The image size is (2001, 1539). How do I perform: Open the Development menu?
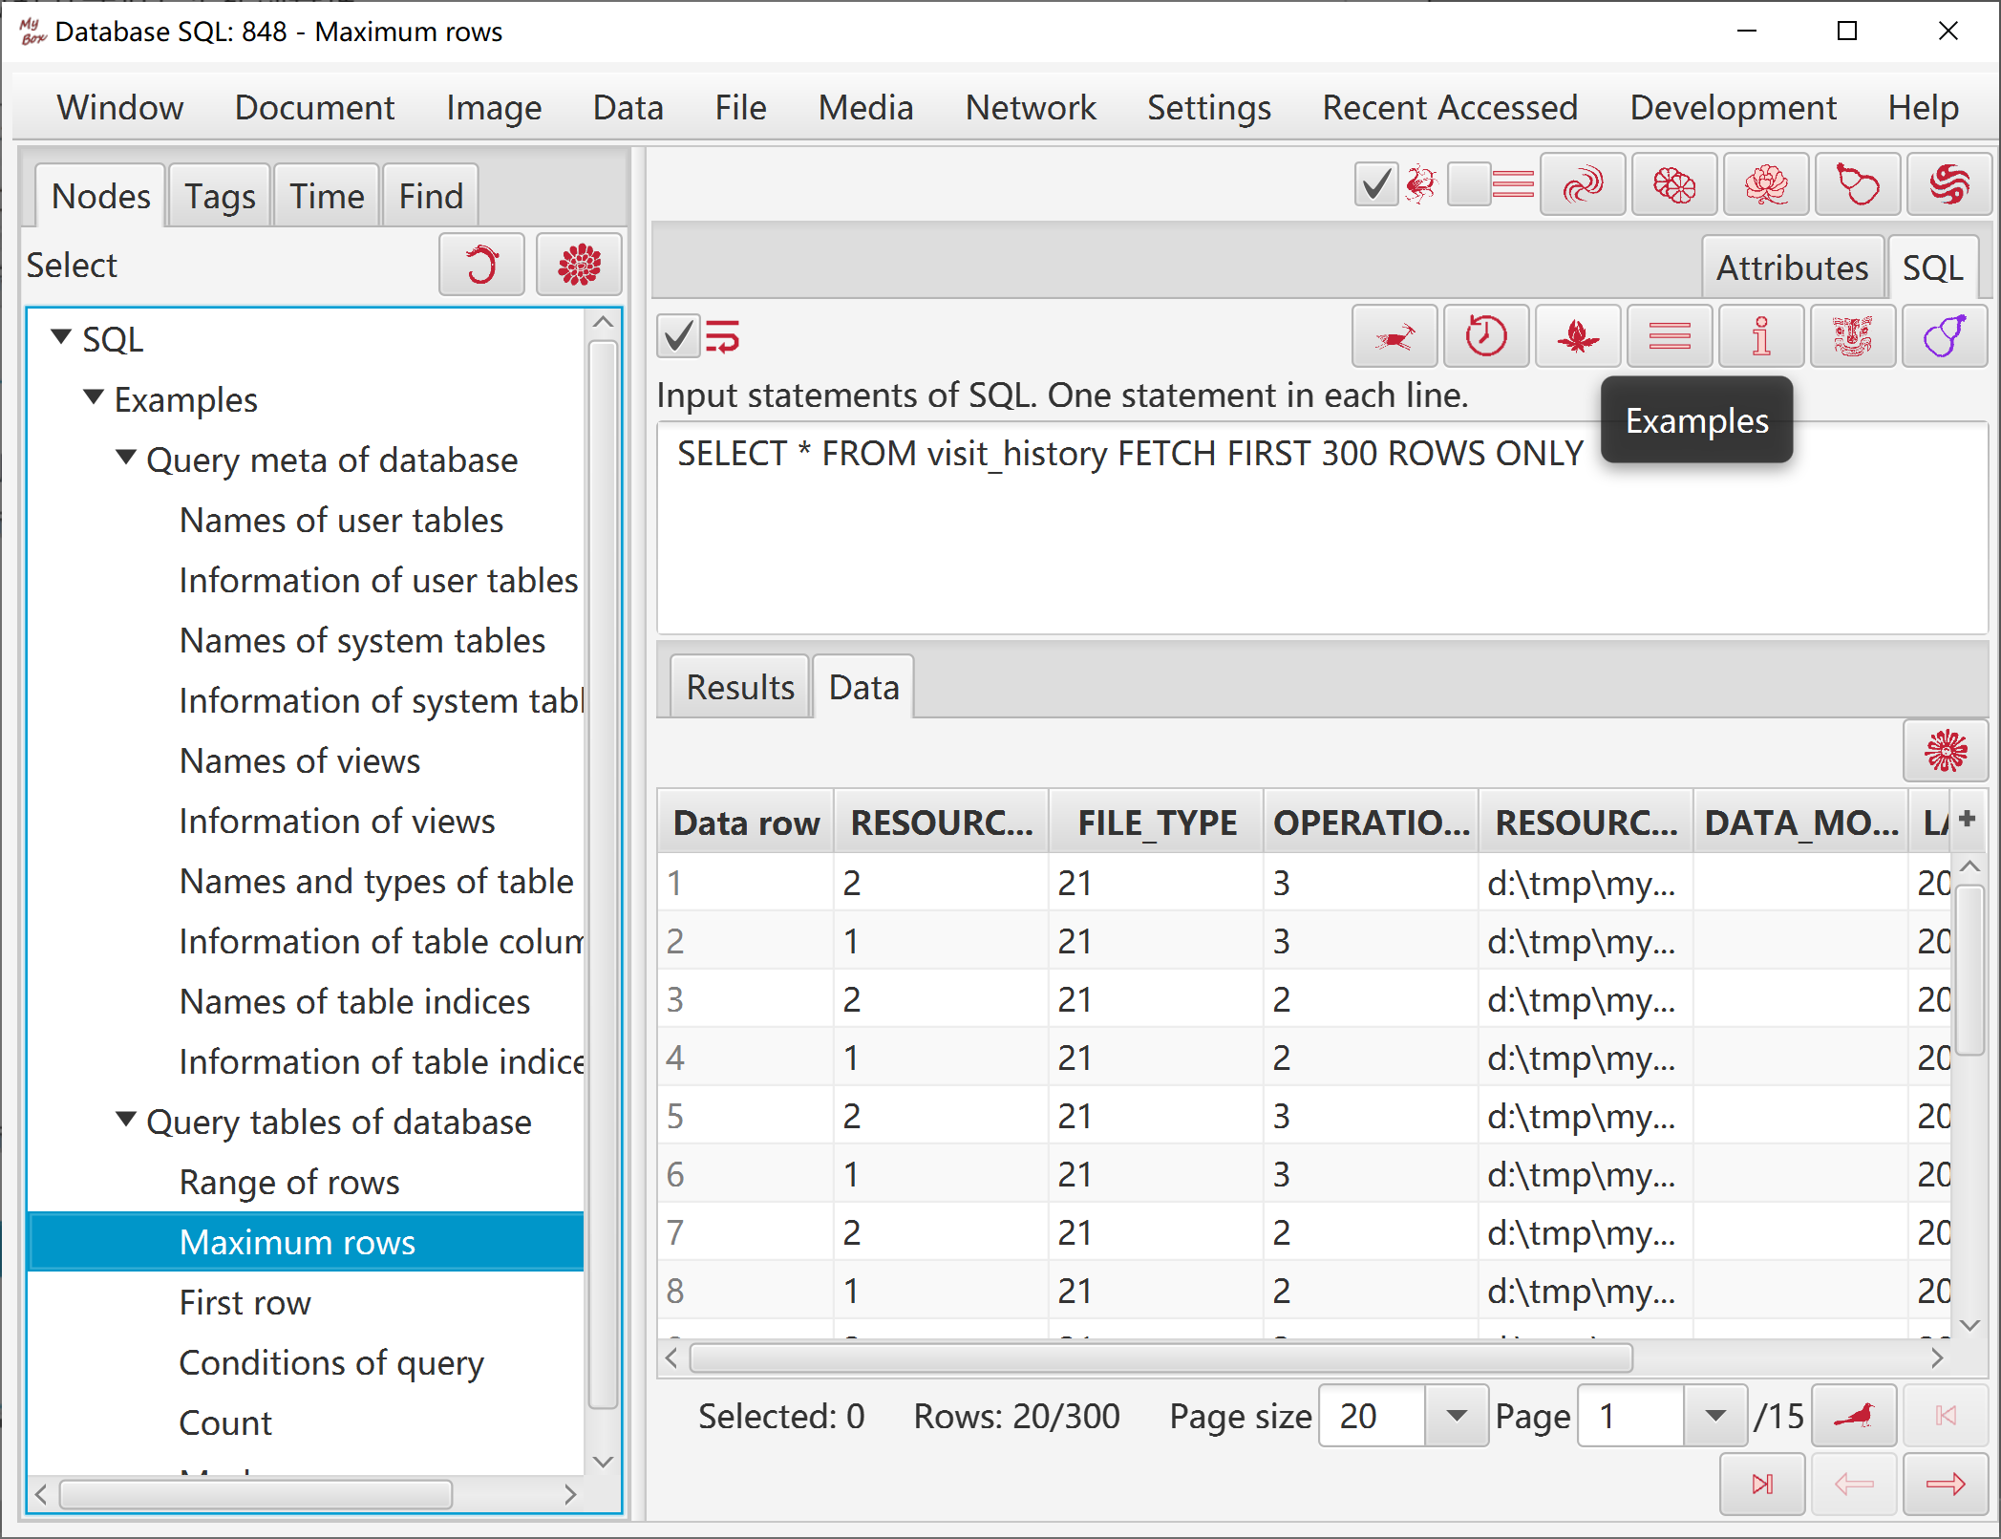(x=1733, y=107)
